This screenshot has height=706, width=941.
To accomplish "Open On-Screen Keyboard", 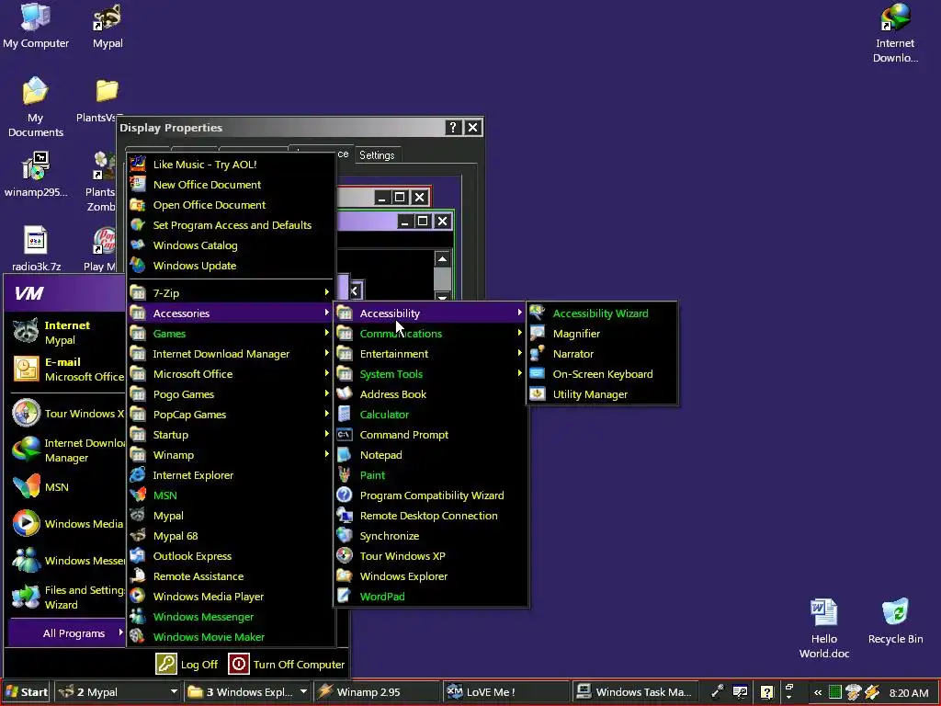I will click(x=603, y=374).
